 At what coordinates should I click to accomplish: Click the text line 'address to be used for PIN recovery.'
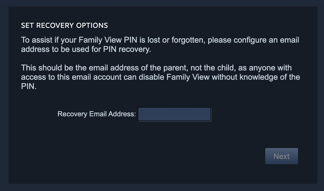tap(86, 49)
